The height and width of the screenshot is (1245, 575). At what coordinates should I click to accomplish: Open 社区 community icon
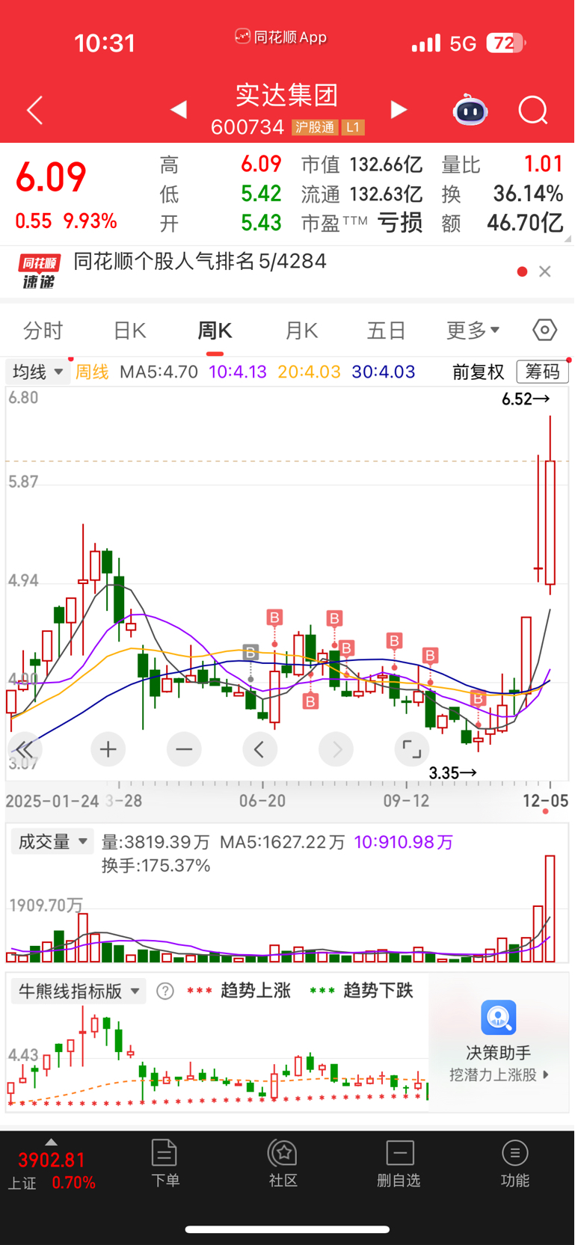[283, 1153]
